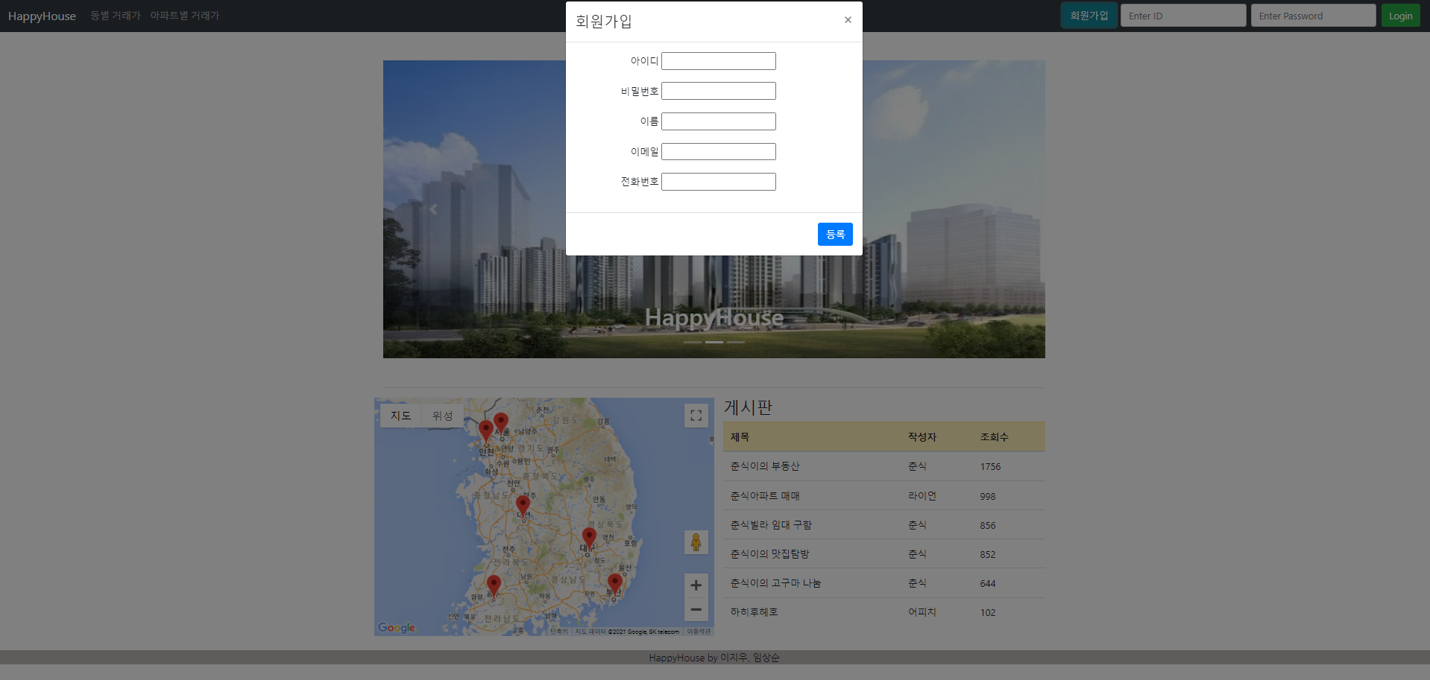The image size is (1430, 680).
Task: Go to previous carousel slide arrow
Action: tap(433, 209)
